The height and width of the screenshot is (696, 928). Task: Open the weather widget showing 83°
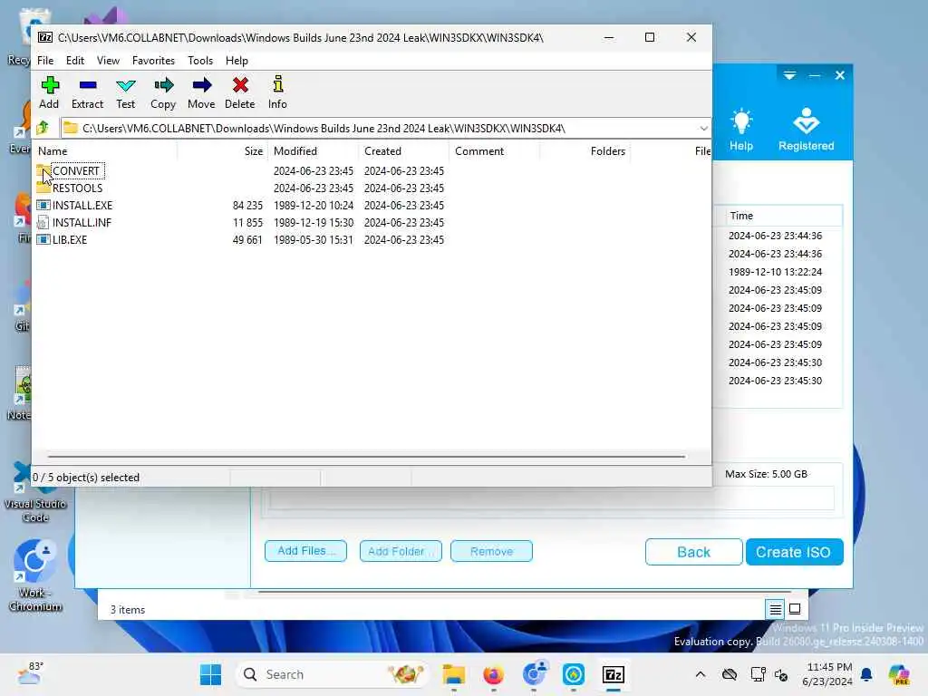pos(30,673)
